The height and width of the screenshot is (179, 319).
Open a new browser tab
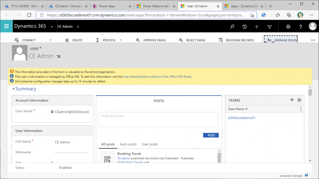pyautogui.click(x=270, y=6)
